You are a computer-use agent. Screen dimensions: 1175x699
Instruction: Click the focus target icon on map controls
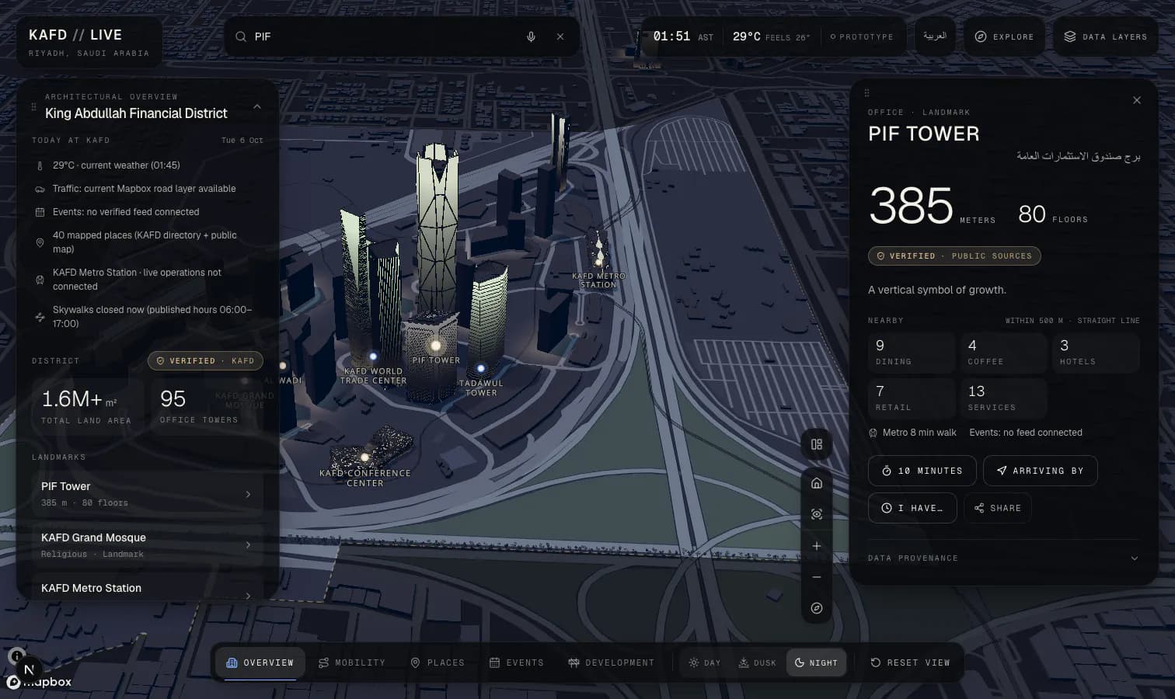(817, 514)
